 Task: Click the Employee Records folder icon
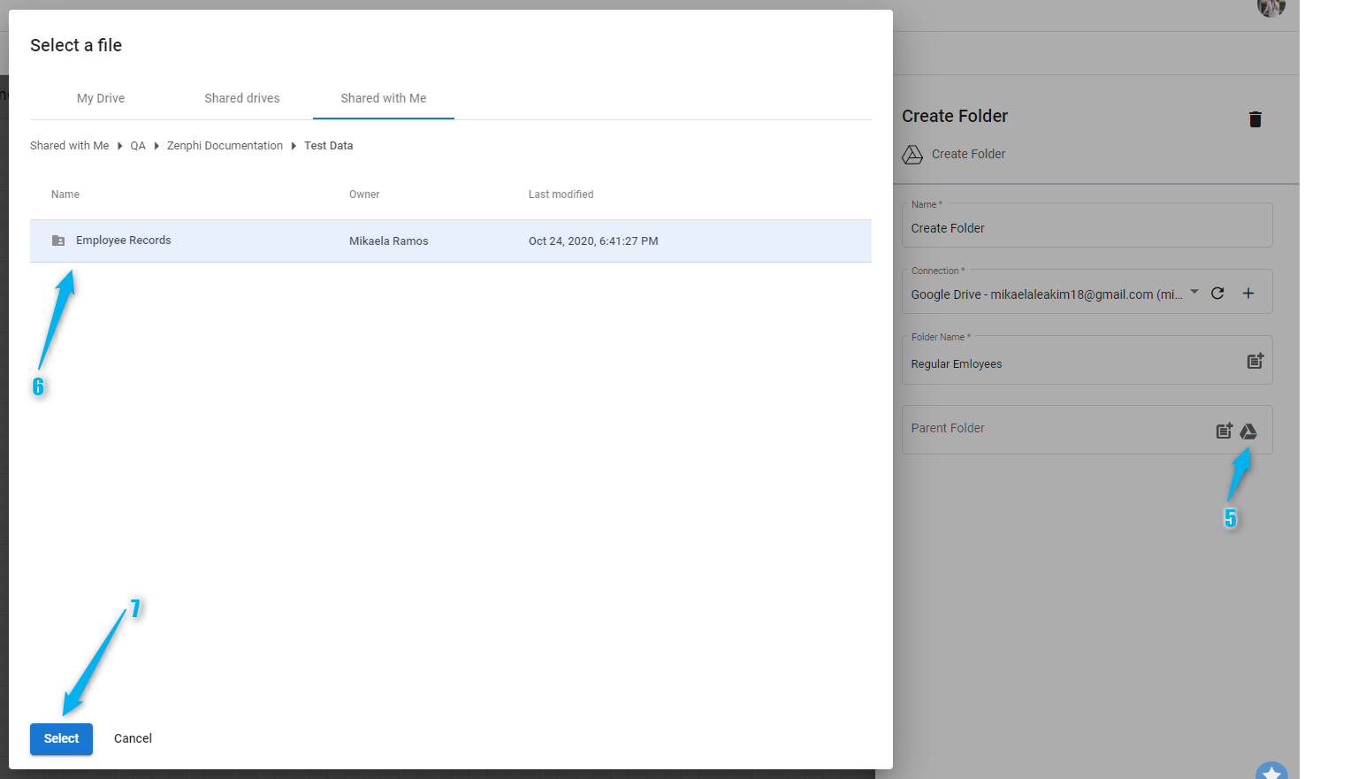(x=58, y=241)
